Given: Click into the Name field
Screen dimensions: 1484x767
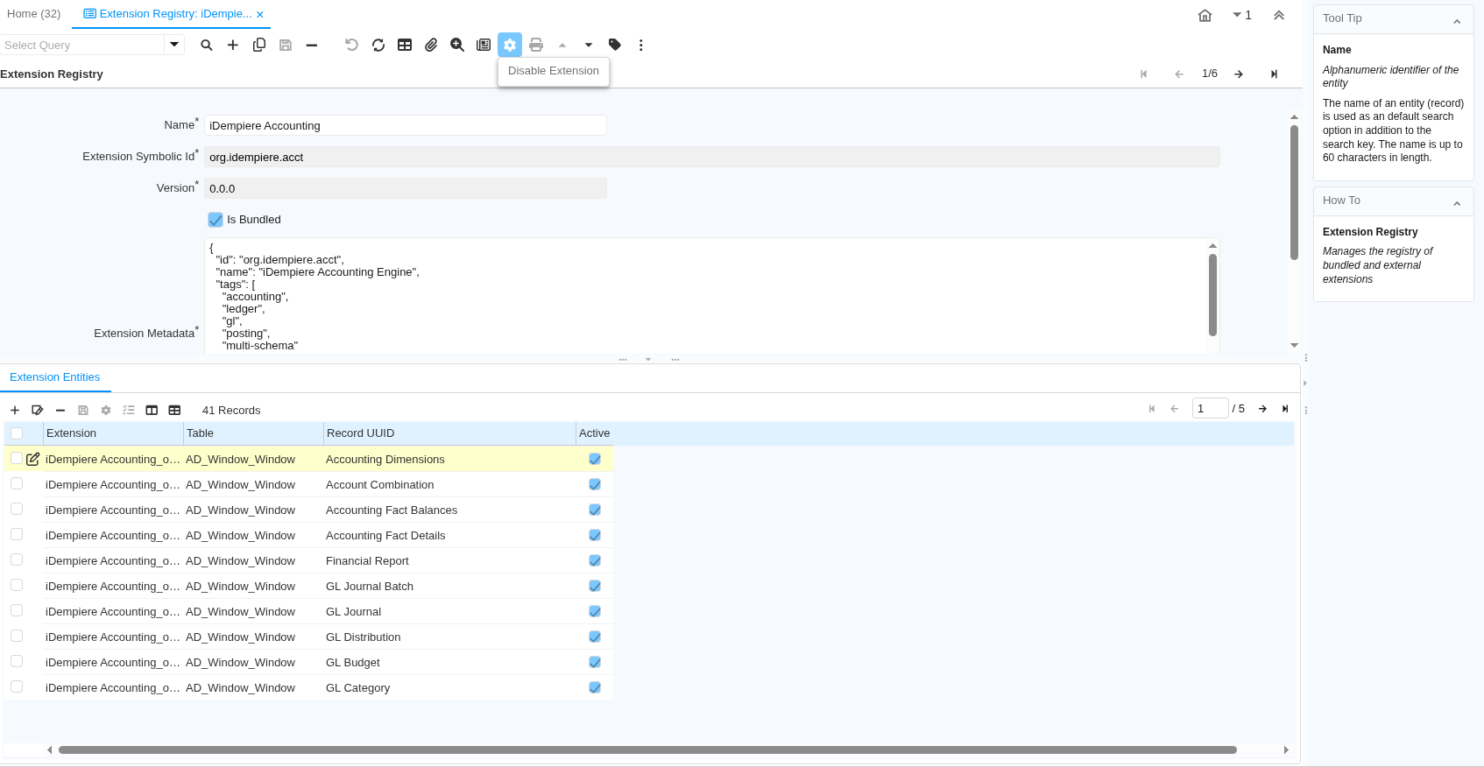Looking at the screenshot, I should coord(405,125).
